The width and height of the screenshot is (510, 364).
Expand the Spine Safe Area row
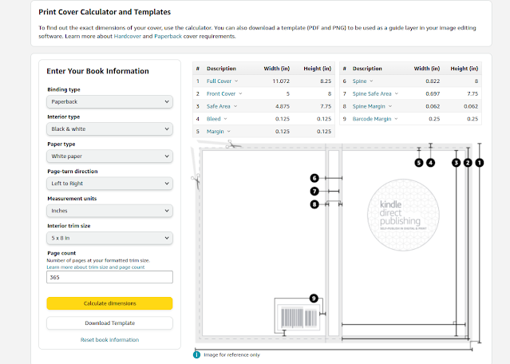(x=375, y=93)
